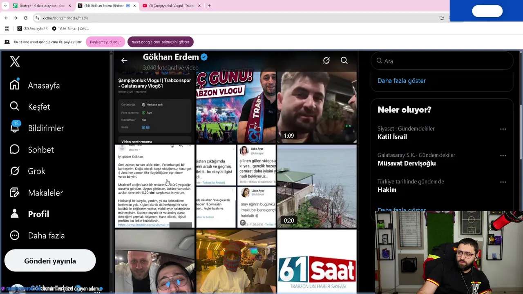Click the Ara search field
The height and width of the screenshot is (294, 523).
(x=442, y=61)
